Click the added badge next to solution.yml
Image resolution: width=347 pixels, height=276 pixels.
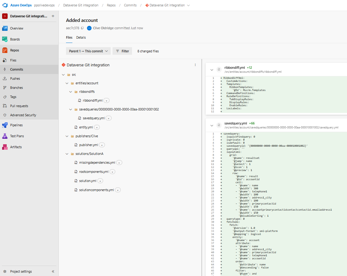[x=100, y=181]
